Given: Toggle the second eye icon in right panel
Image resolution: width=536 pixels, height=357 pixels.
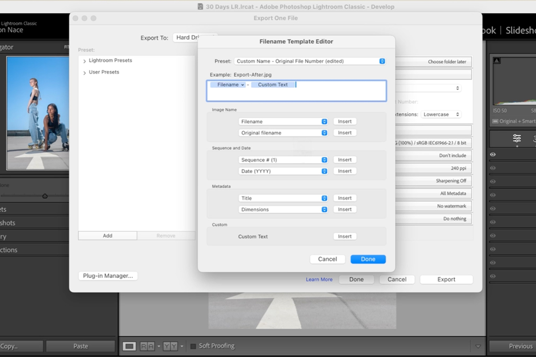Looking at the screenshot, I should [x=493, y=168].
